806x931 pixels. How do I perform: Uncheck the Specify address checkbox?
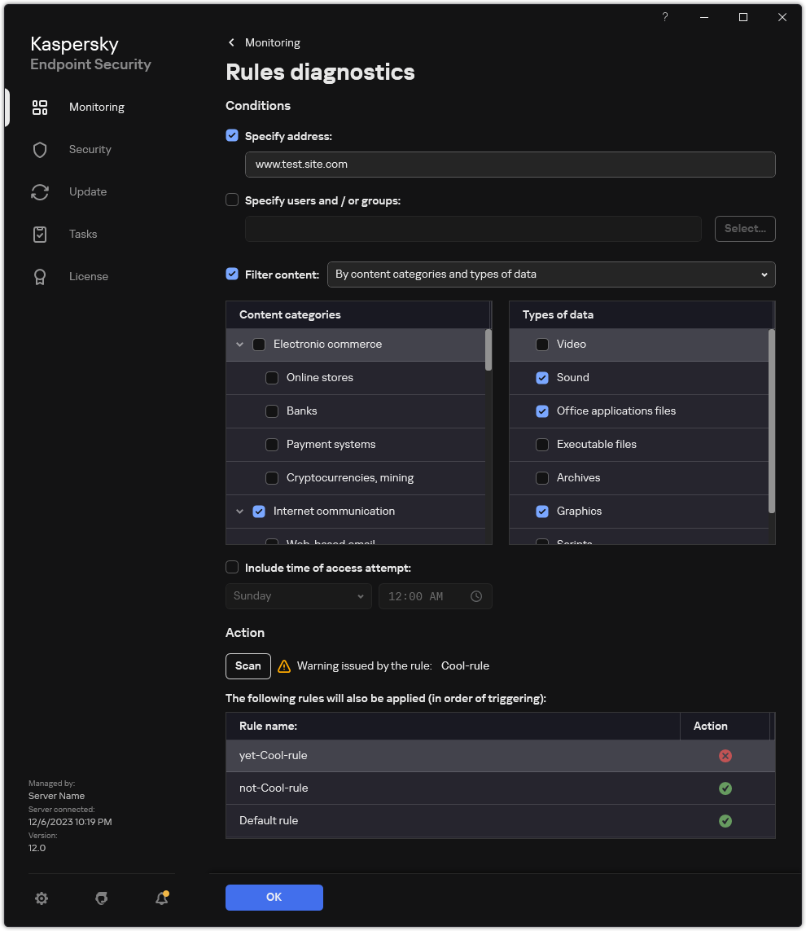[x=232, y=136]
